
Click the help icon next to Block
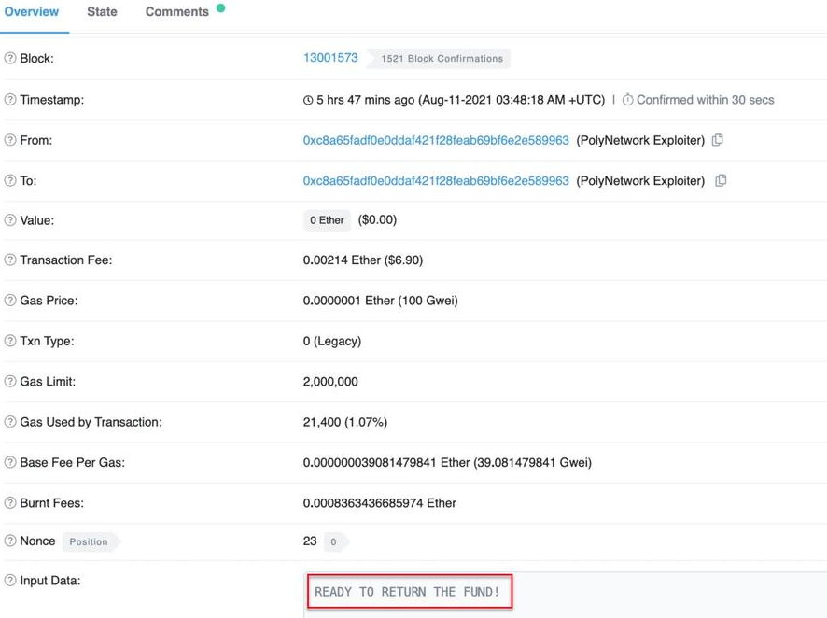click(10, 58)
